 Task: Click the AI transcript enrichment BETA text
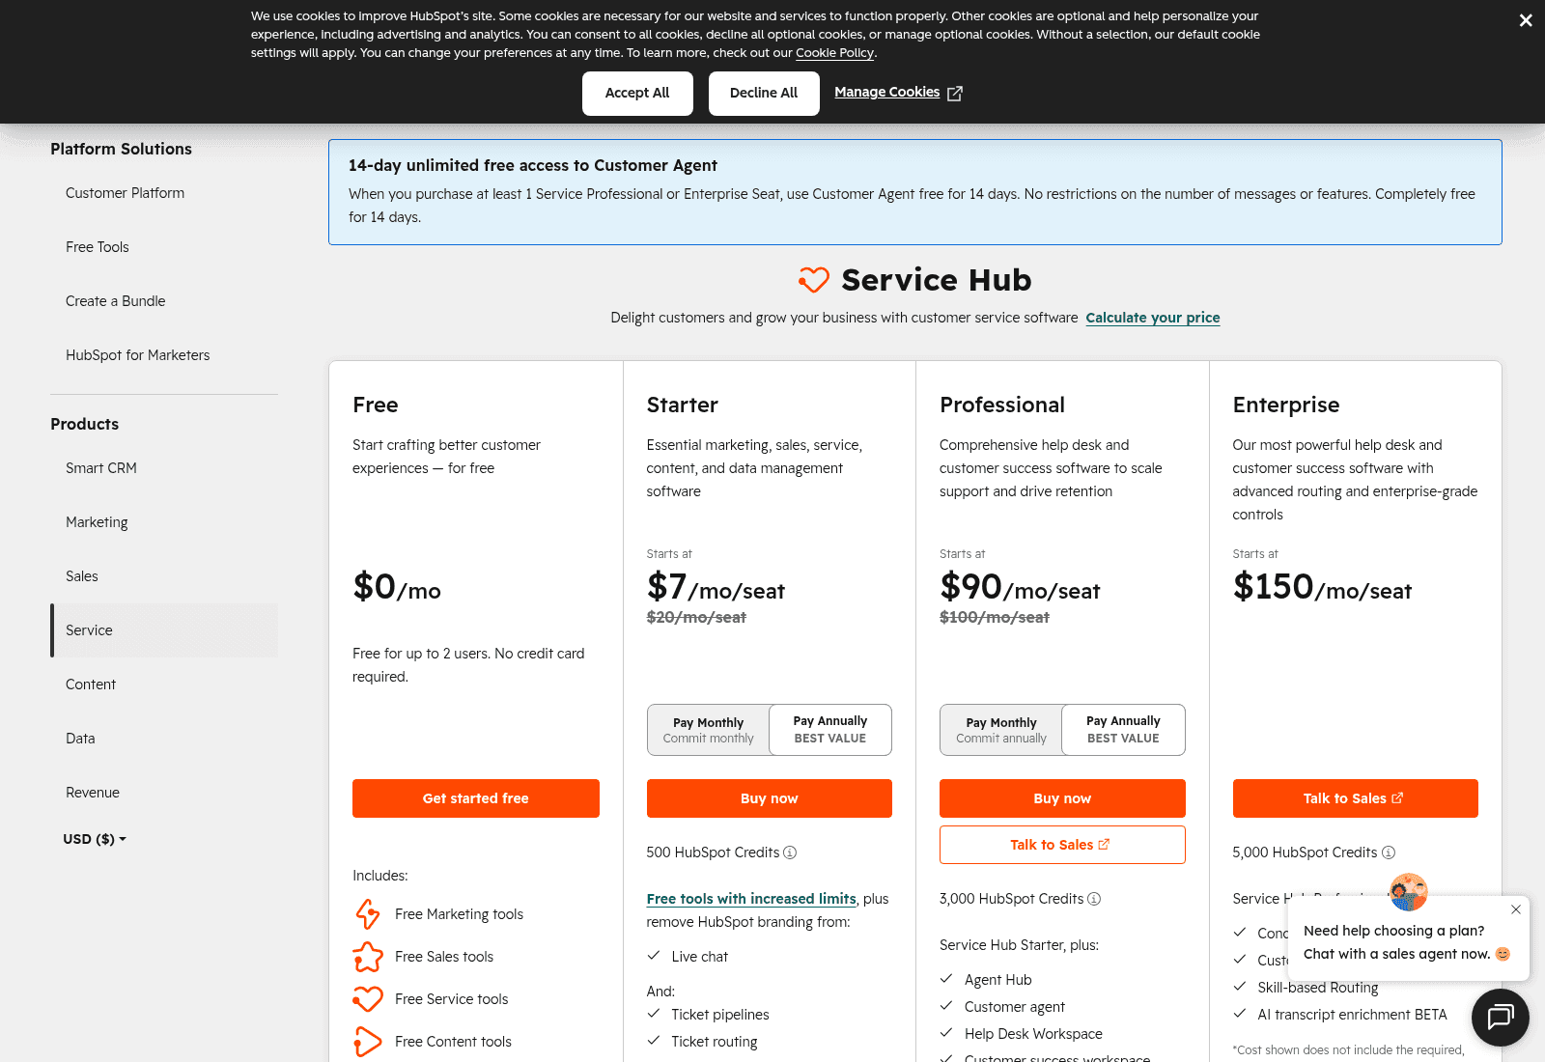(1352, 1015)
